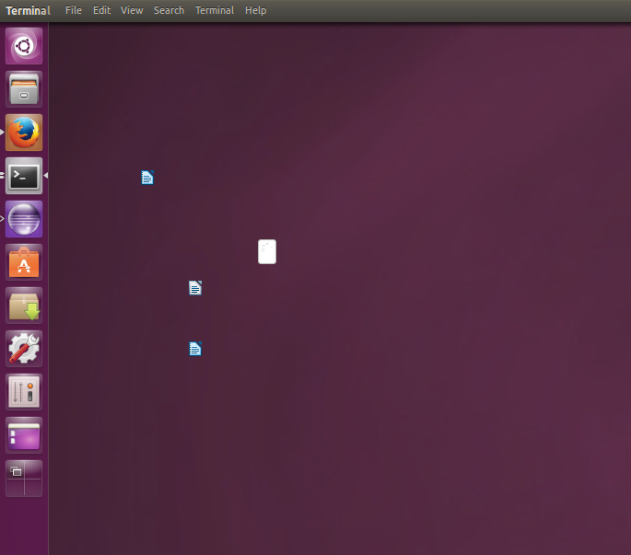Open Ubuntu Software Center

click(x=24, y=262)
